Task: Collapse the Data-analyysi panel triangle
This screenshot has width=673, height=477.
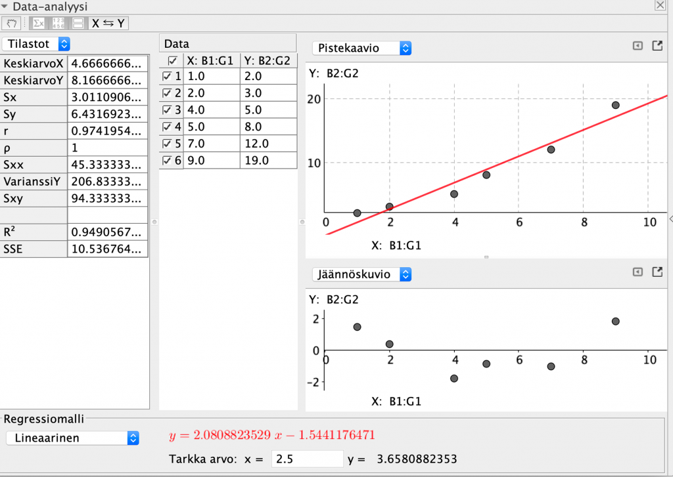Action: point(5,7)
